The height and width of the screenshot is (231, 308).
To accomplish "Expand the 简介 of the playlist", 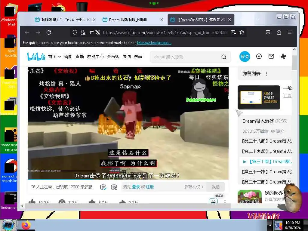I will click(277, 131).
